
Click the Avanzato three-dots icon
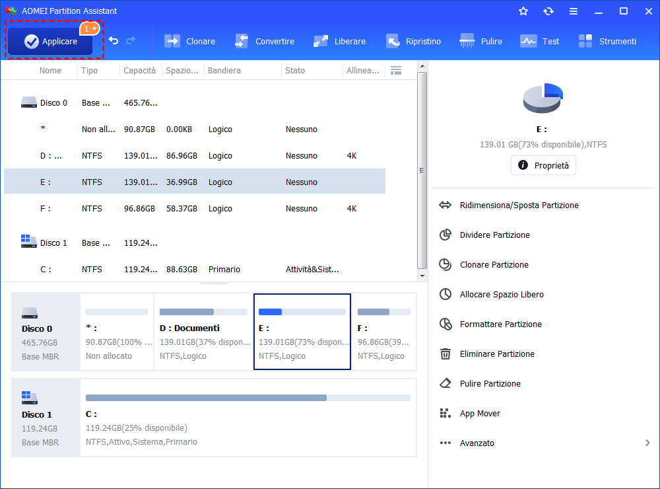(445, 443)
